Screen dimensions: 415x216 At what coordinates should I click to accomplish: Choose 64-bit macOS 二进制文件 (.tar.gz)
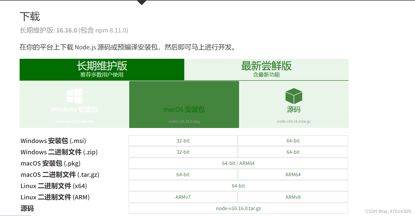coord(183,174)
